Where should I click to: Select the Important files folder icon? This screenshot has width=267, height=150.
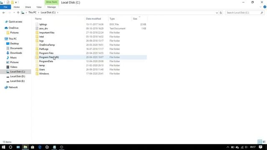(x=37, y=32)
